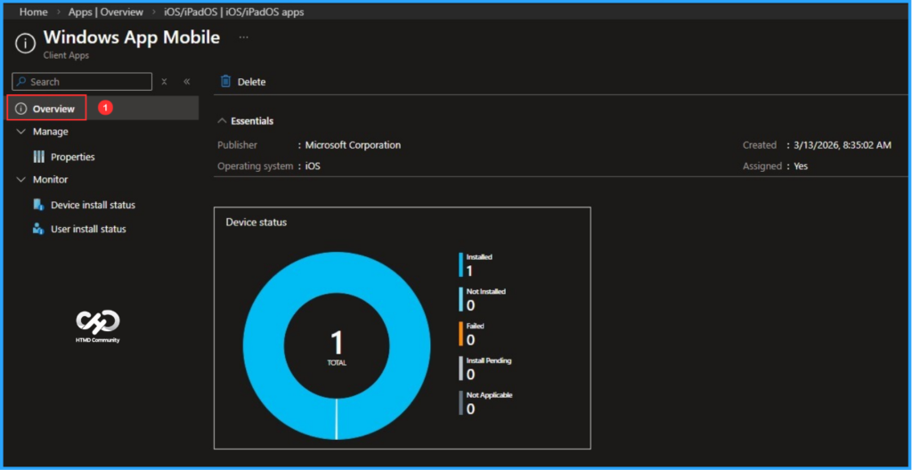
Task: Click the Not Installed legend label
Action: click(485, 291)
